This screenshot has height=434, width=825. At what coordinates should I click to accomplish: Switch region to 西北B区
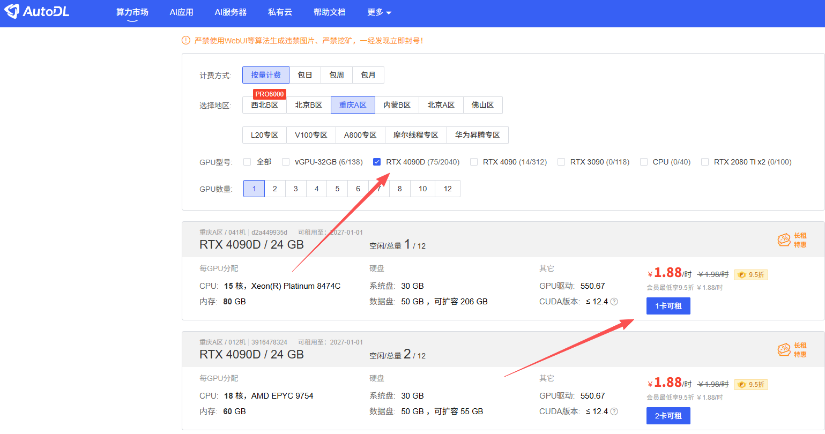pos(264,106)
